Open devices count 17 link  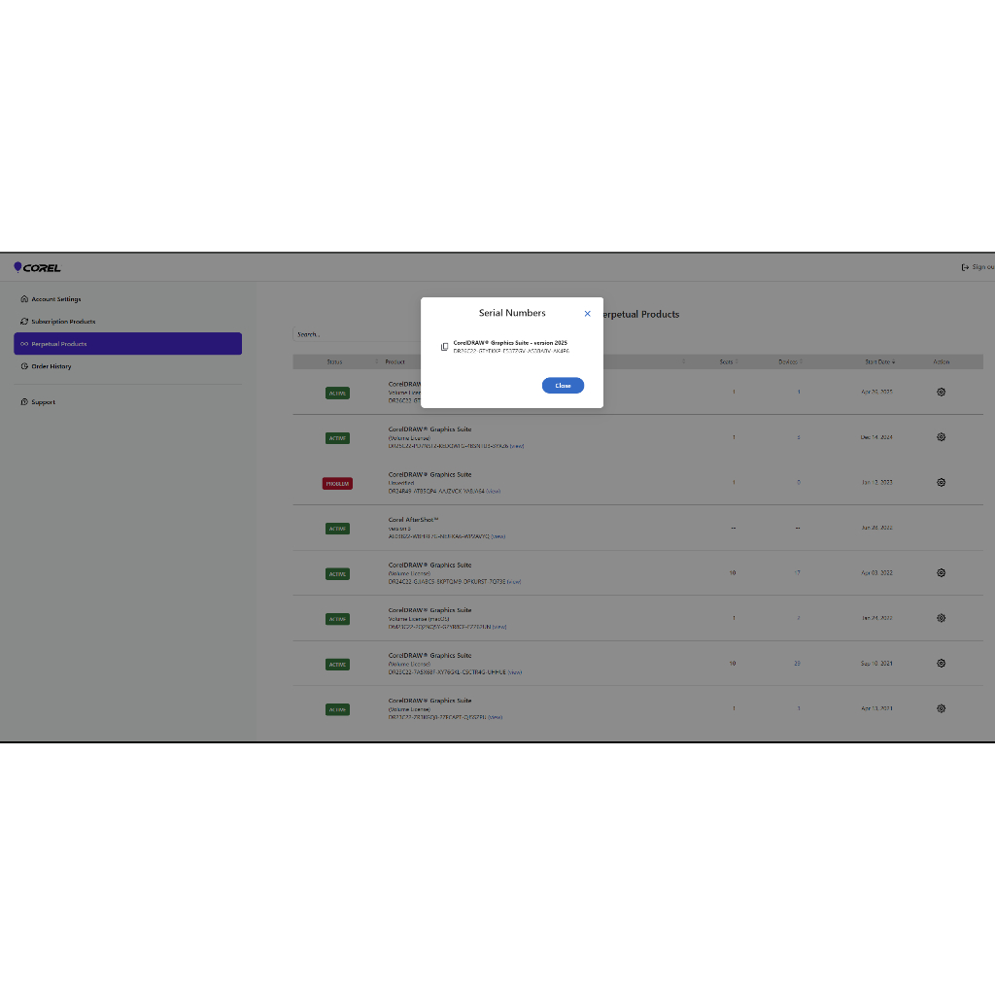798,573
